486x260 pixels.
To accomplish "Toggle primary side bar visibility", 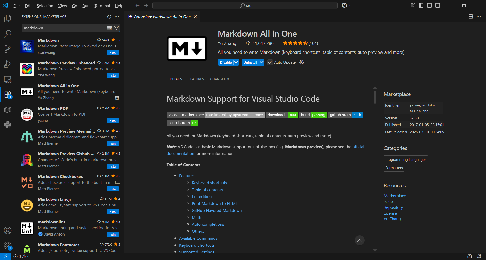I will click(x=421, y=5).
